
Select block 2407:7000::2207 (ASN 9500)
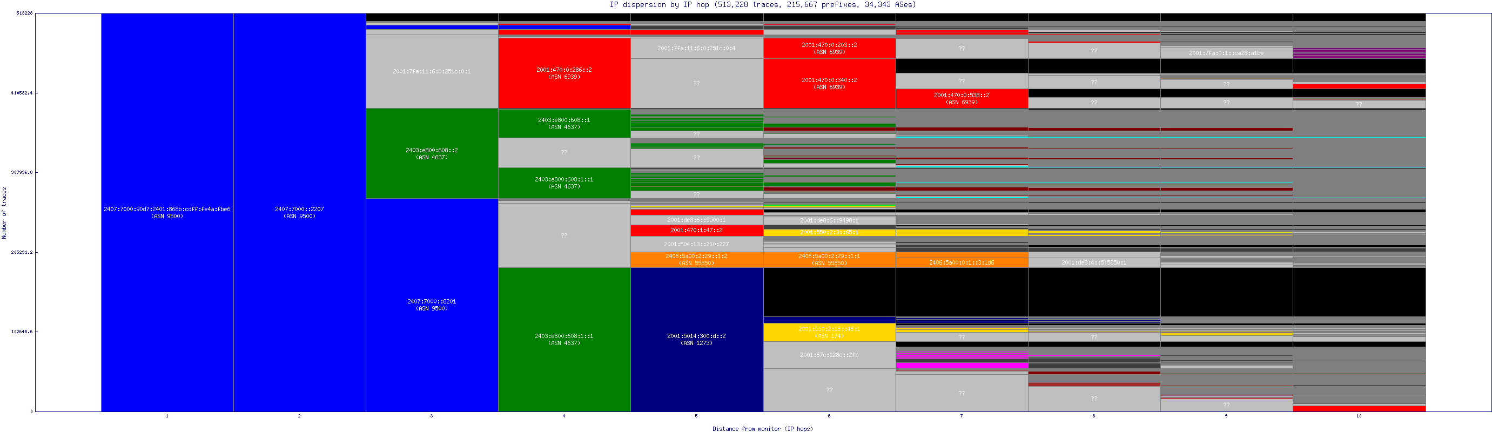tap(299, 213)
